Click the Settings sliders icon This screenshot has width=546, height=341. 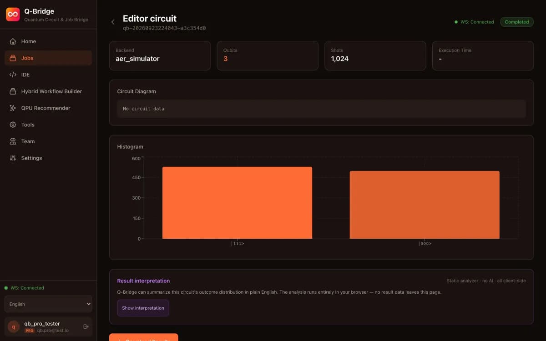pos(13,158)
